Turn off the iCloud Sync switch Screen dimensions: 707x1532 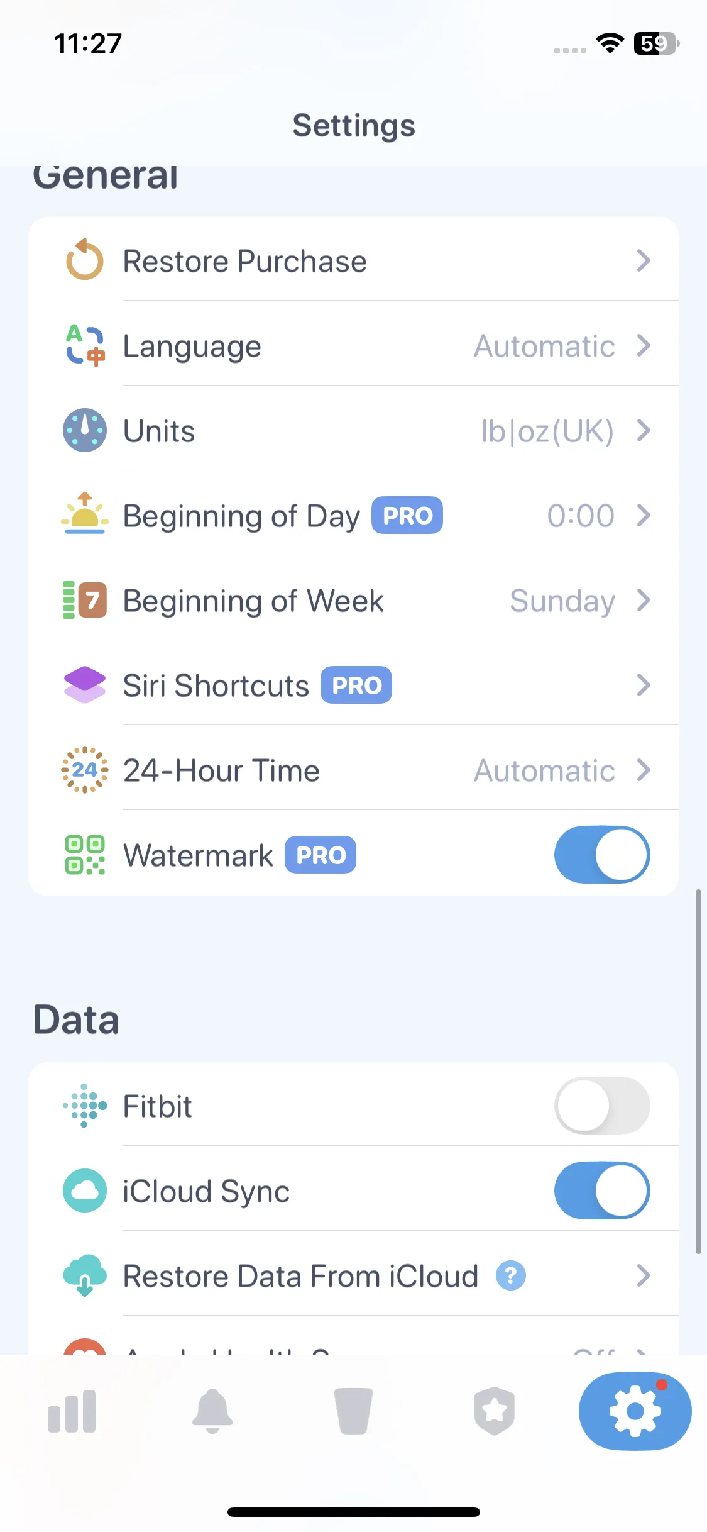click(602, 1191)
